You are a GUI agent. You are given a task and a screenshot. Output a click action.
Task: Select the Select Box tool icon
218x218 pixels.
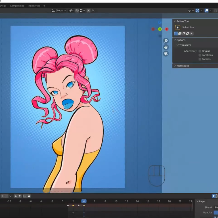[178, 28]
